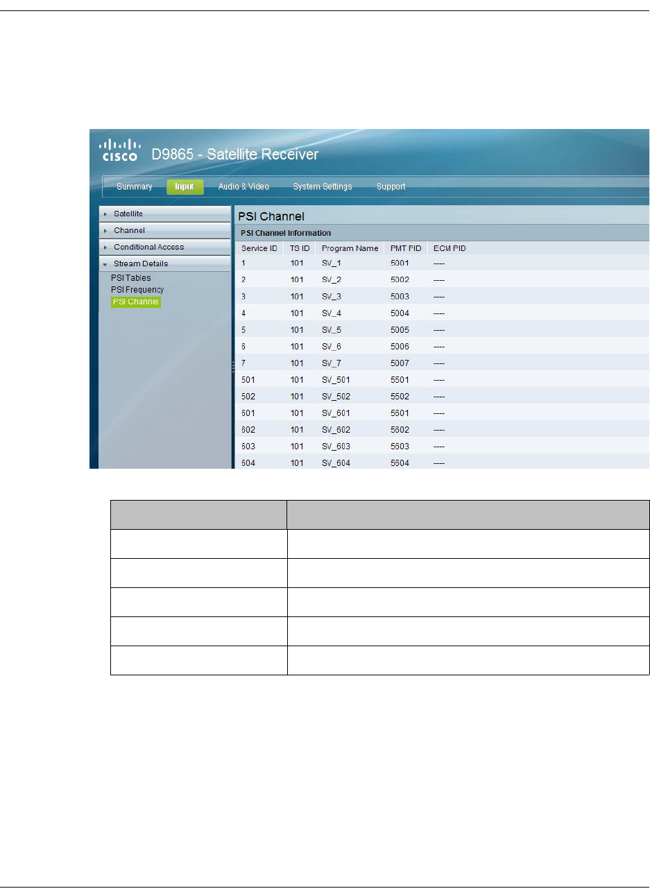Click PMT PID value 5601
650x891 pixels.
[x=400, y=413]
